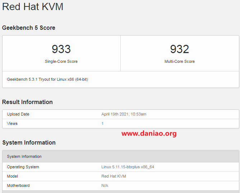
Task: Click the 'Result Information' heading
Action: coord(27,102)
